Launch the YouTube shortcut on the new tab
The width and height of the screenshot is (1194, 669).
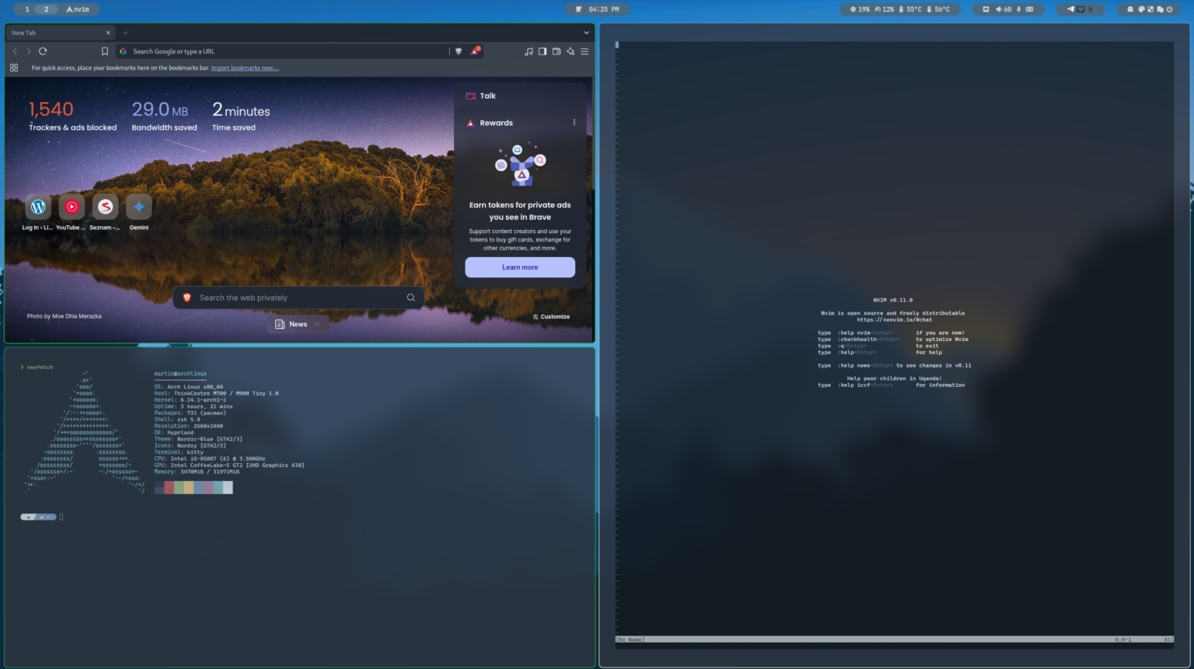pyautogui.click(x=71, y=206)
